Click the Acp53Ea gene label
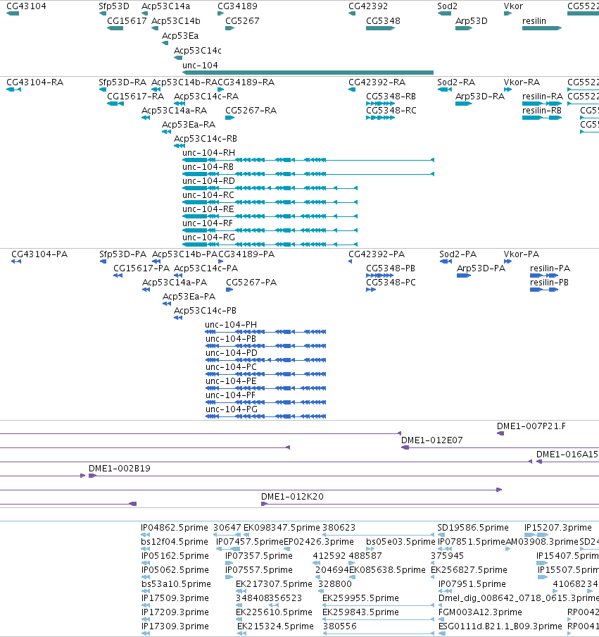The width and height of the screenshot is (599, 637). (180, 36)
